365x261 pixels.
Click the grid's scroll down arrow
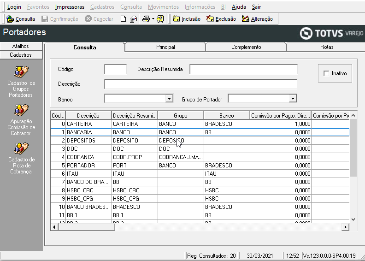[353, 219]
